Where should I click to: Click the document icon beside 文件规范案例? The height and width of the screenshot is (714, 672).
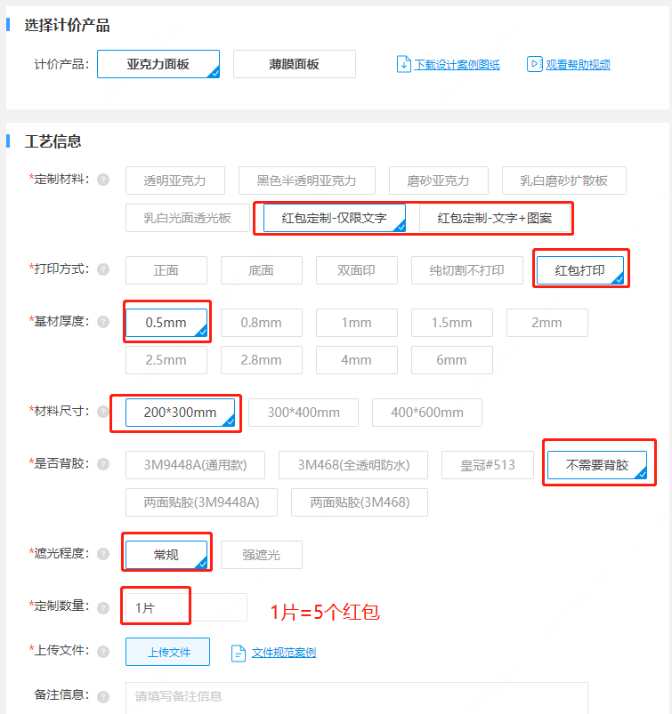coord(239,653)
